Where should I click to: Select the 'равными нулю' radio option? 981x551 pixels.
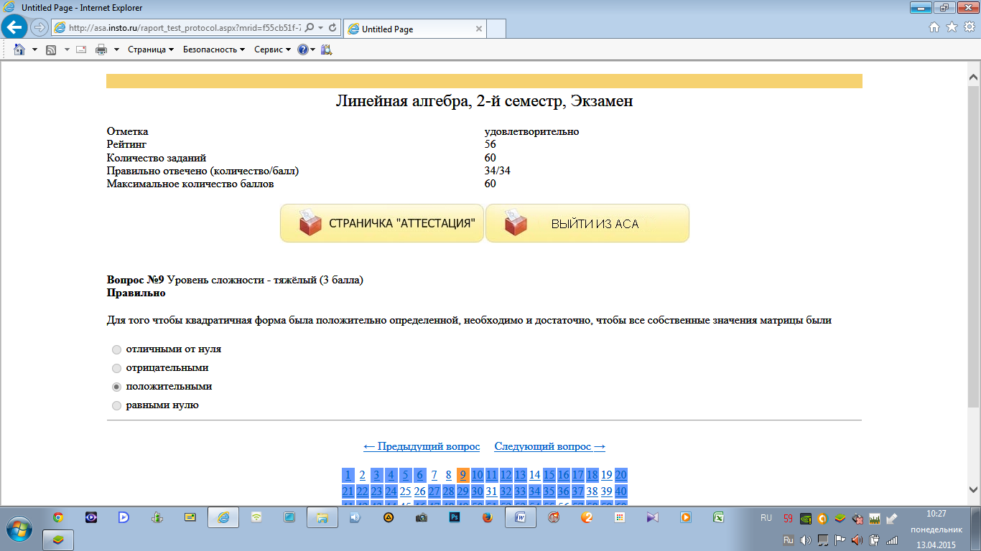(116, 405)
